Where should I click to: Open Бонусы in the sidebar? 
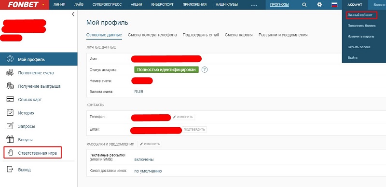tap(25, 139)
